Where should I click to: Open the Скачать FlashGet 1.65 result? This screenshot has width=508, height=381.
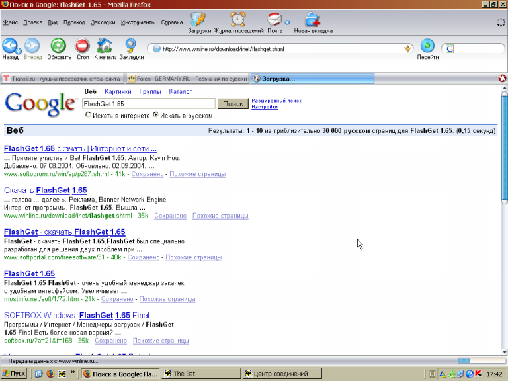pyautogui.click(x=46, y=190)
